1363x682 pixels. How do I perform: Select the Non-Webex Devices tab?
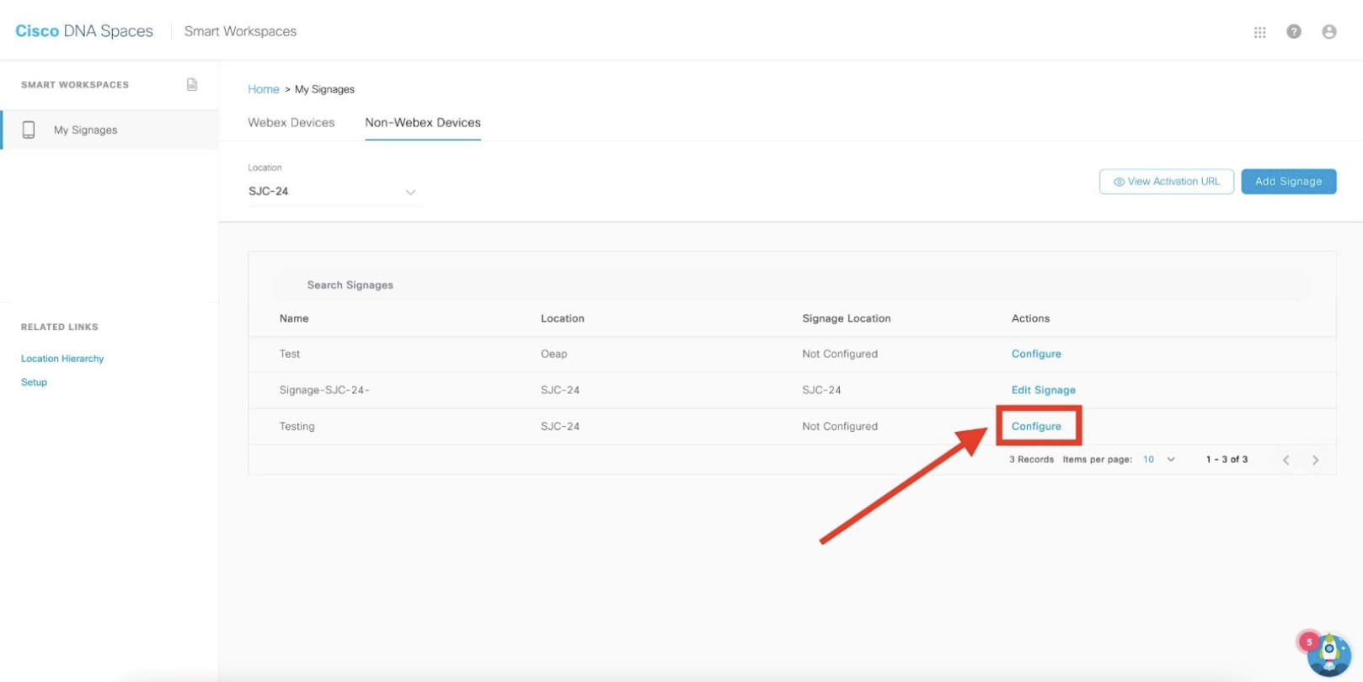coord(423,123)
